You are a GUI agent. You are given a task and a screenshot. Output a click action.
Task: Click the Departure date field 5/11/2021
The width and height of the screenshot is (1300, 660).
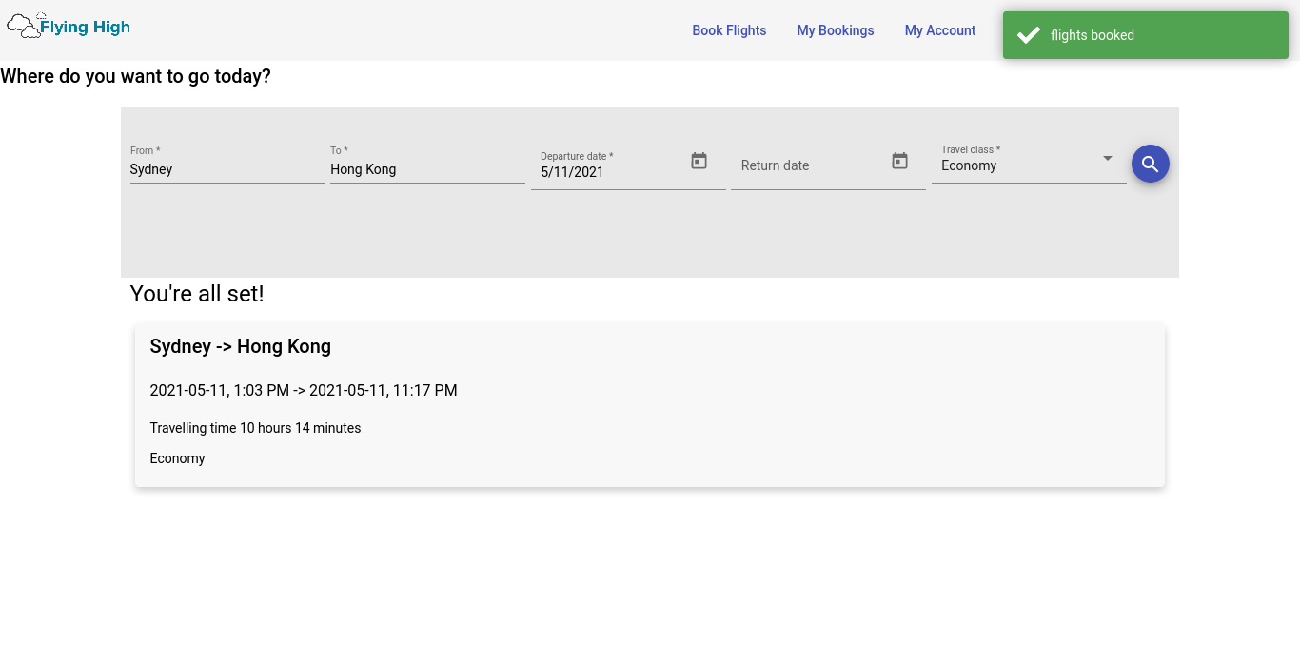point(609,172)
